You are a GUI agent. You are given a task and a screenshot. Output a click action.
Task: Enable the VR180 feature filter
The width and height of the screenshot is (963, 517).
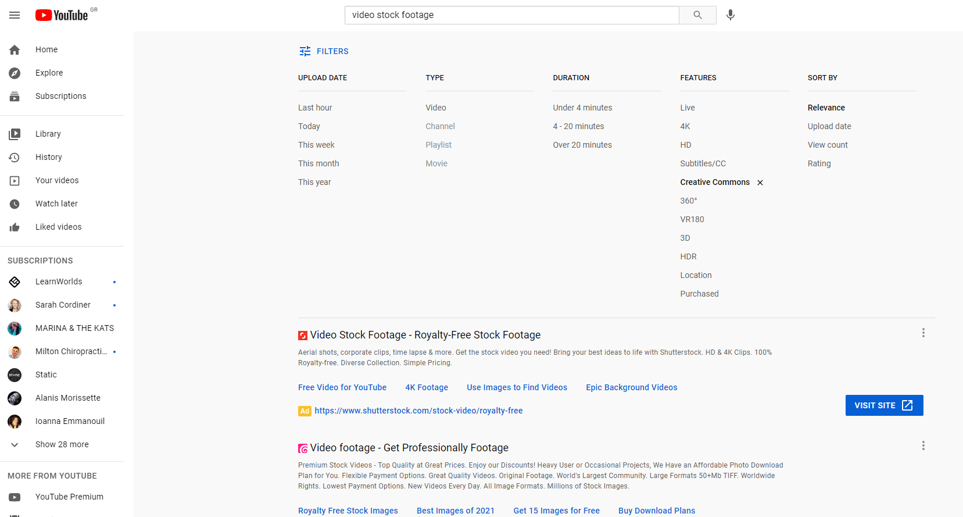pos(692,219)
